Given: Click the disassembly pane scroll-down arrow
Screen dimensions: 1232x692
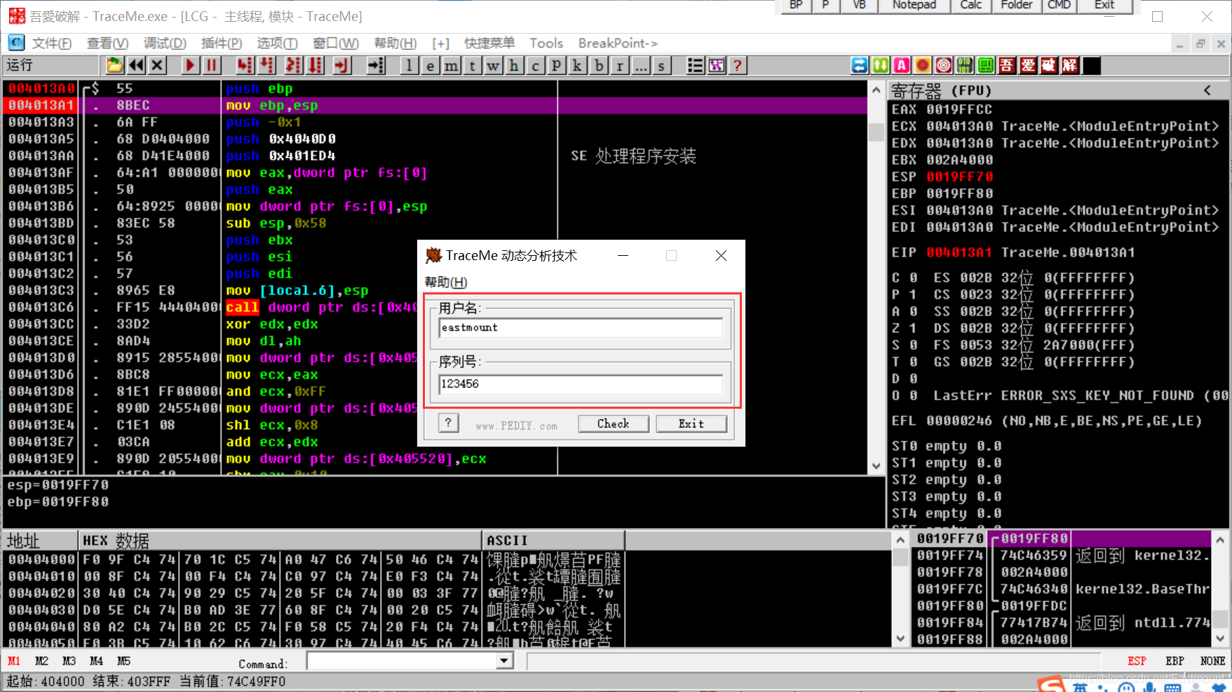Looking at the screenshot, I should [876, 466].
